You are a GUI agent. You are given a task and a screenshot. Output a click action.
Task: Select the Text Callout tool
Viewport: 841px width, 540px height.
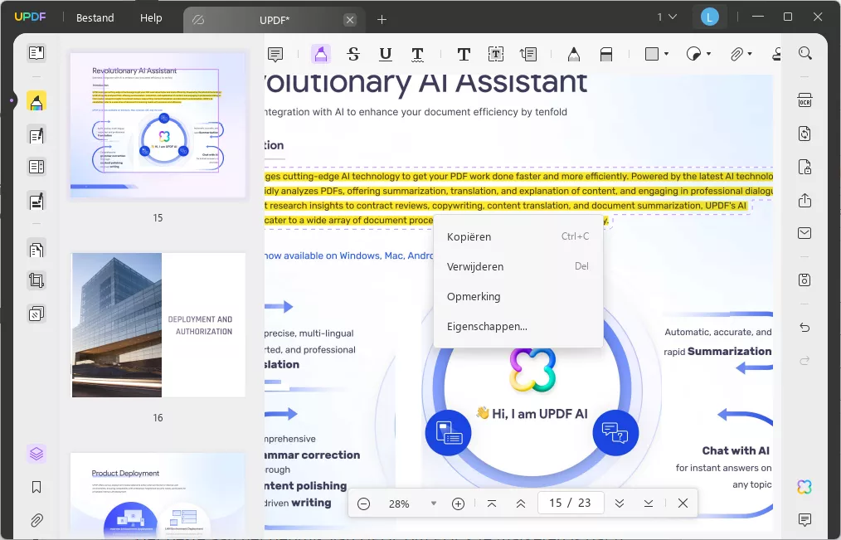(528, 54)
